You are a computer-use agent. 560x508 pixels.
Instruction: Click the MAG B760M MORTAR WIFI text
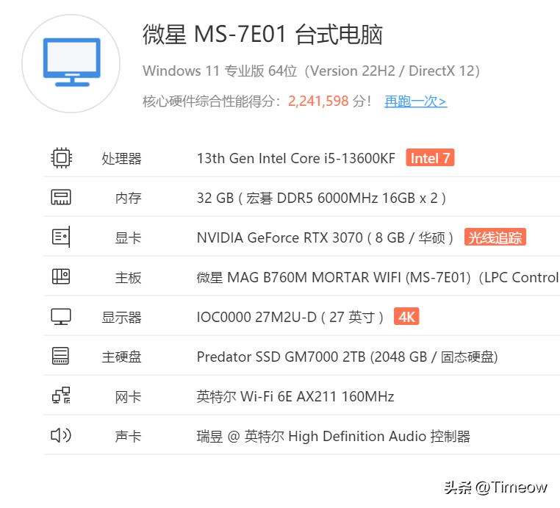tap(378, 277)
